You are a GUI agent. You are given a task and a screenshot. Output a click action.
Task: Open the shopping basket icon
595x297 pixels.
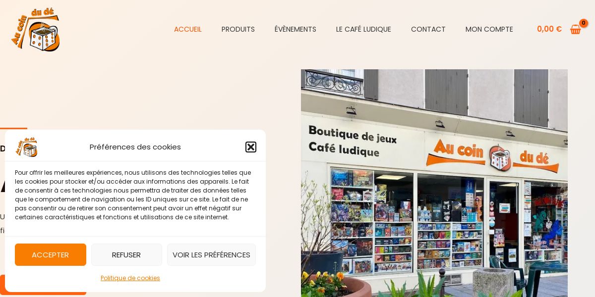click(x=575, y=30)
